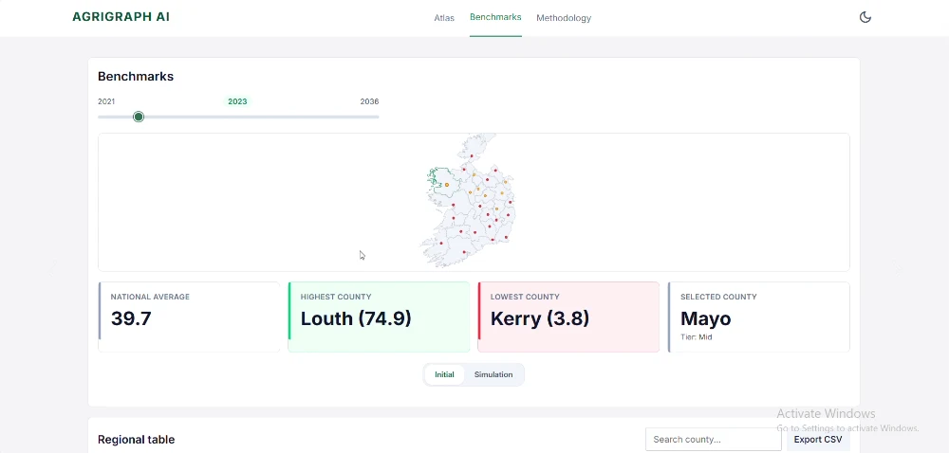Open the Atlas tab
The image size is (949, 453).
(443, 18)
